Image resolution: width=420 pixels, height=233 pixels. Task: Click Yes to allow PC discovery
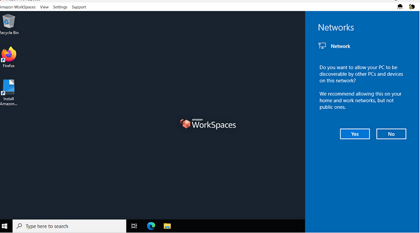(x=355, y=134)
